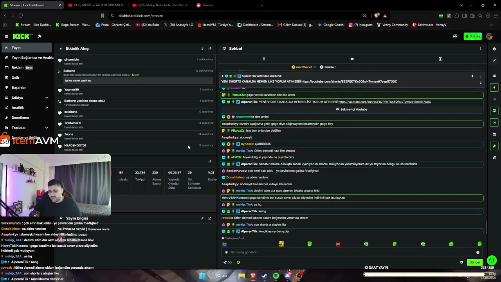Image resolution: width=501 pixels, height=282 pixels.
Task: Click username HenryTANKcorum in chat
Action: point(235,198)
